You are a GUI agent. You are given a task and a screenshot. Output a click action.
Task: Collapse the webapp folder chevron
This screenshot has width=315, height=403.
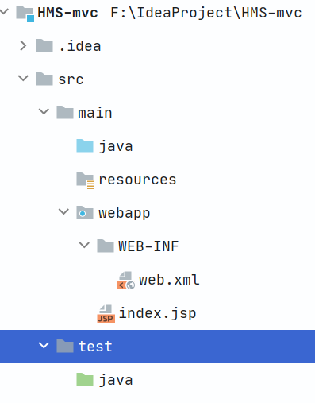tap(63, 211)
